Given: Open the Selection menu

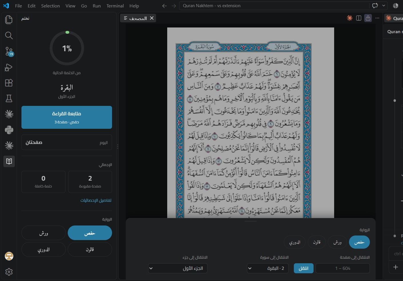Looking at the screenshot, I should point(51,6).
